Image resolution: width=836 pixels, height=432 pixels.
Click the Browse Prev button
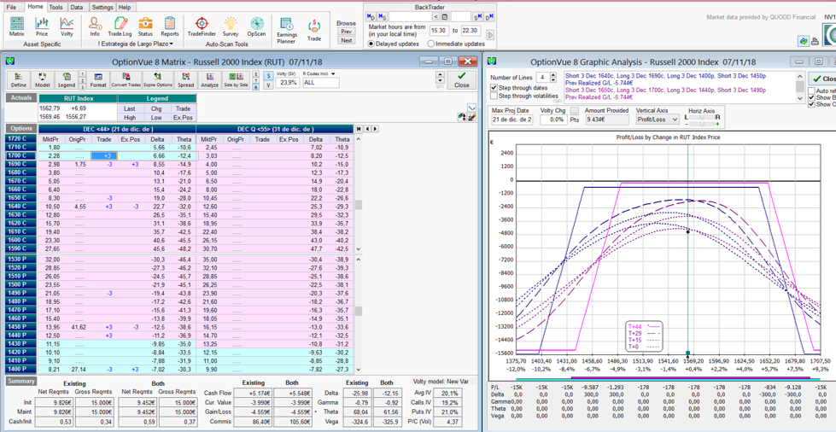point(346,32)
